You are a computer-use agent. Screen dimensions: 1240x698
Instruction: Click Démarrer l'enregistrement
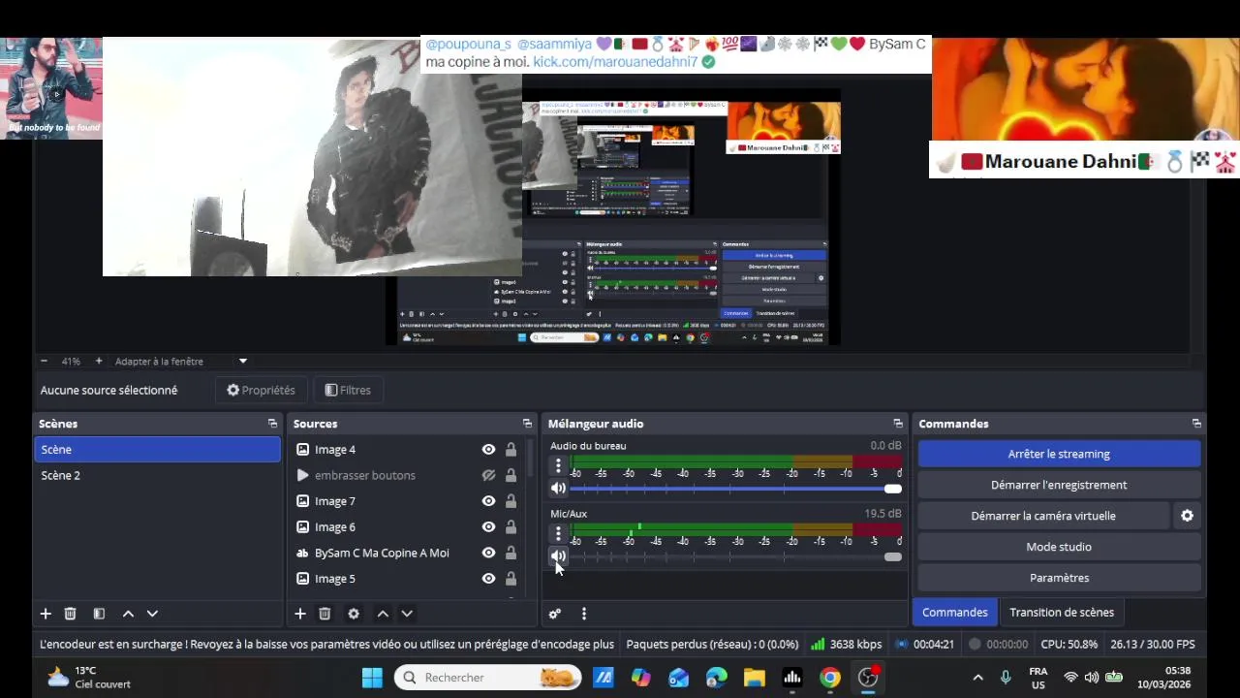(x=1059, y=485)
